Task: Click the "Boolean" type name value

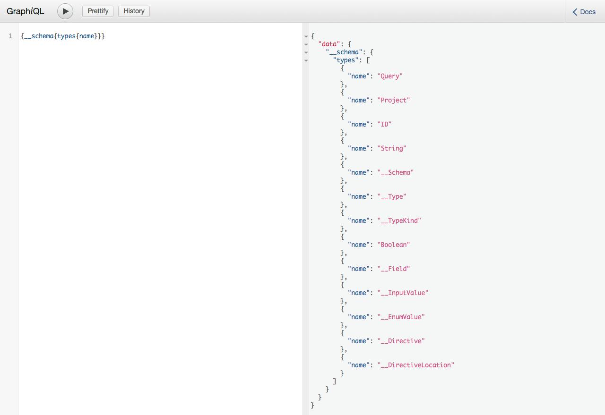Action: pyautogui.click(x=394, y=245)
